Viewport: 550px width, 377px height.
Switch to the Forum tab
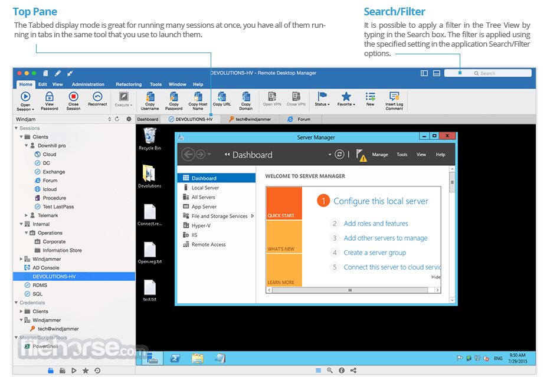click(299, 119)
